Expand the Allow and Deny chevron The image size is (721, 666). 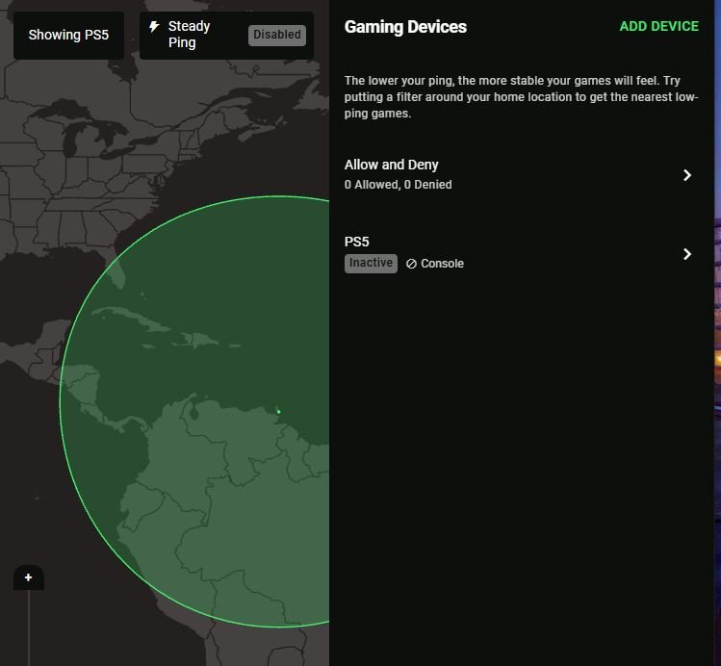tap(686, 175)
